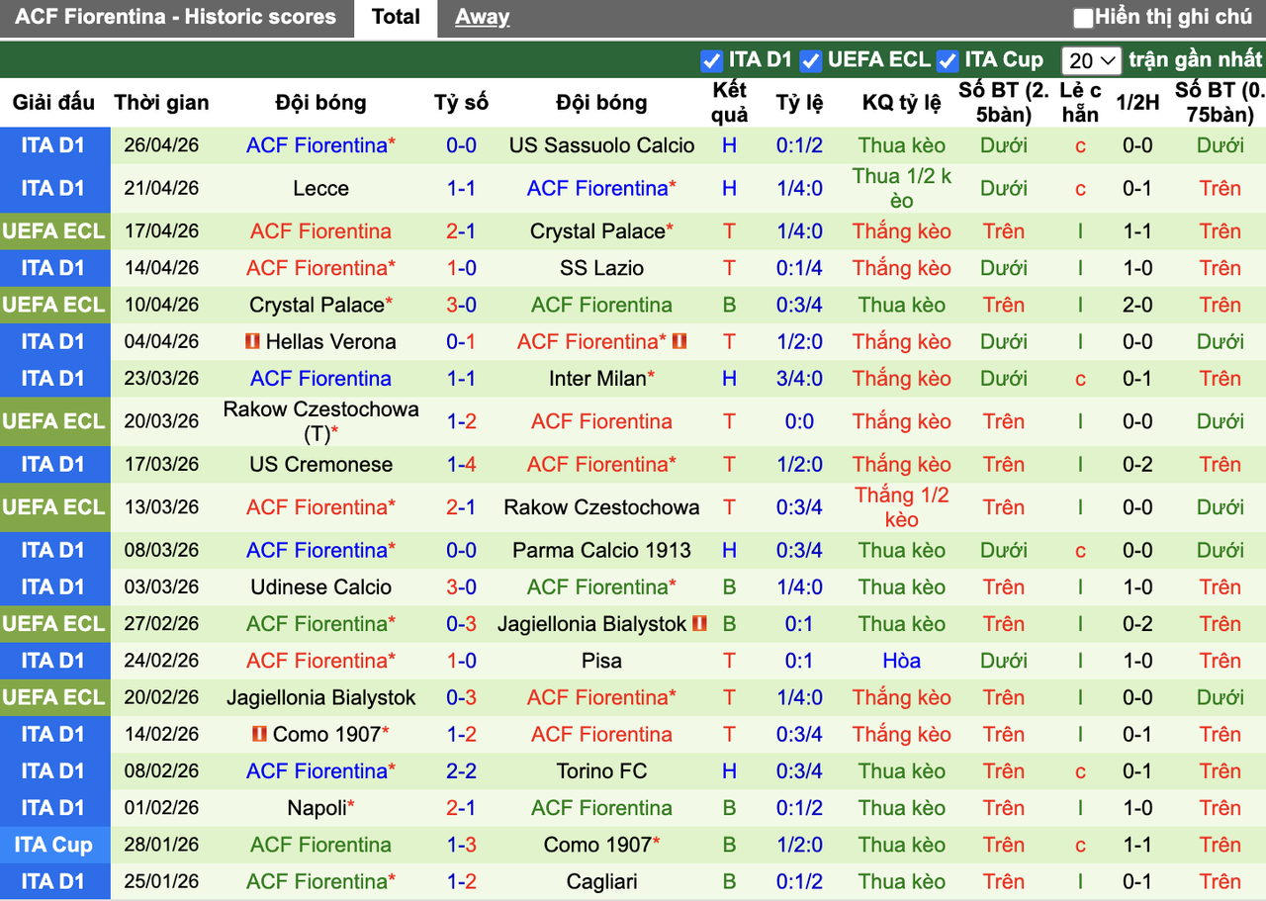
Task: Open Jagiellonia Bialystok in the 20/02/26 row
Action: pyautogui.click(x=321, y=698)
